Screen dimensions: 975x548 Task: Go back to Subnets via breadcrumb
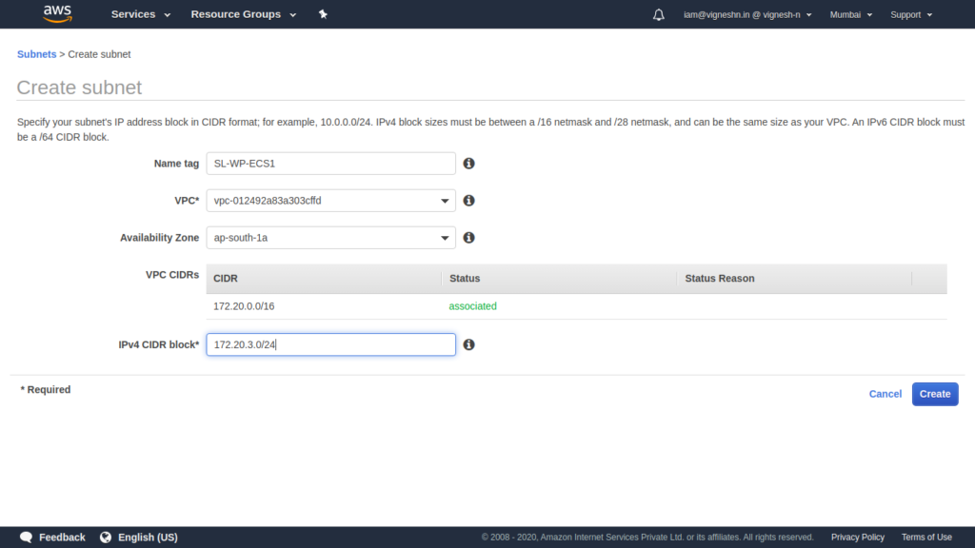coord(37,54)
